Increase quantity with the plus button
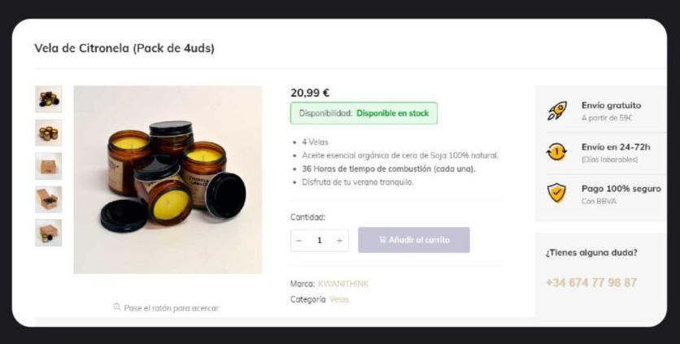The image size is (680, 344). tap(339, 241)
